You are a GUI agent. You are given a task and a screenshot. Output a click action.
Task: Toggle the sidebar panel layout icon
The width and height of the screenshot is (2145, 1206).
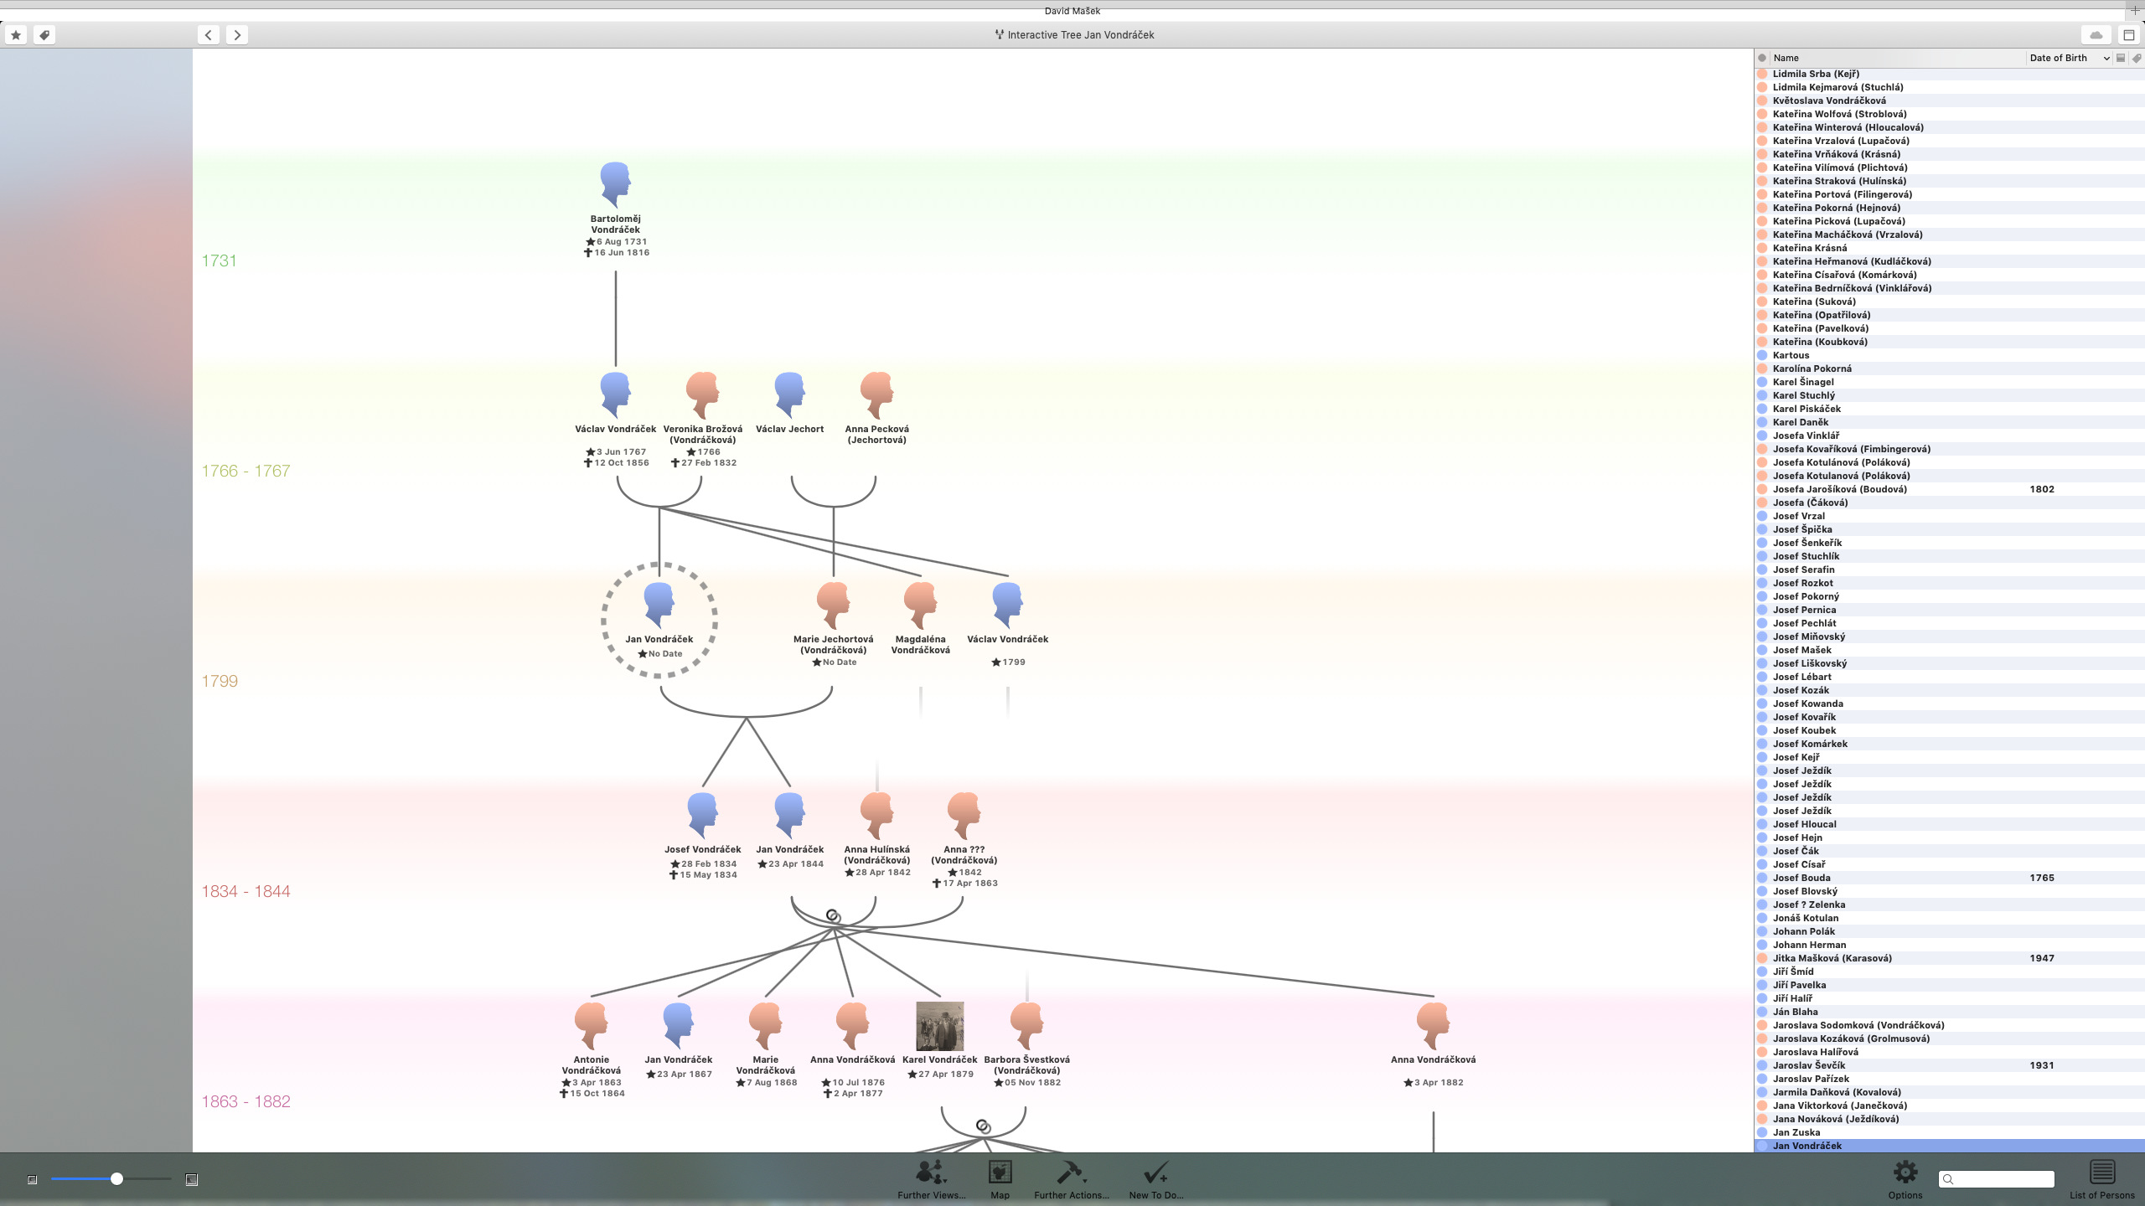[x=2128, y=35]
